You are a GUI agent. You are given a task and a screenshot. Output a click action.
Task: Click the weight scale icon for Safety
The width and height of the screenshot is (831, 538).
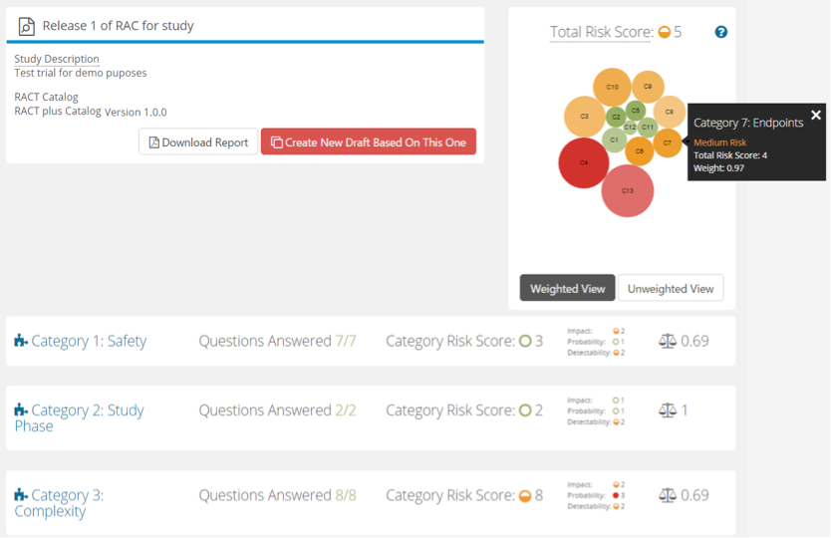click(x=668, y=341)
